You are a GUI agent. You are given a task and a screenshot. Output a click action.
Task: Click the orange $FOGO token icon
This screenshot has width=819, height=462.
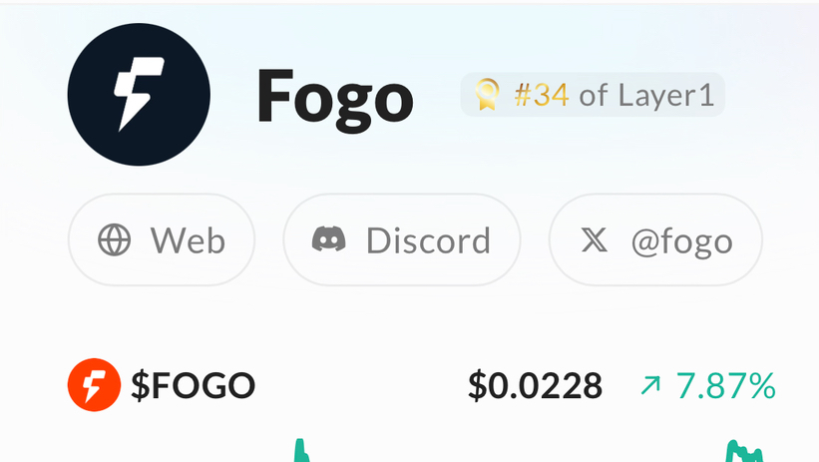94,384
